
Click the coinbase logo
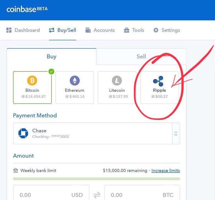coord(27,9)
